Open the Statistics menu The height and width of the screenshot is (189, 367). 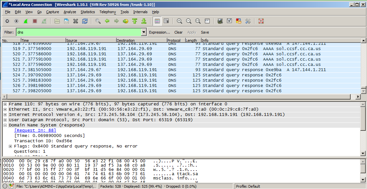pyautogui.click(x=88, y=12)
